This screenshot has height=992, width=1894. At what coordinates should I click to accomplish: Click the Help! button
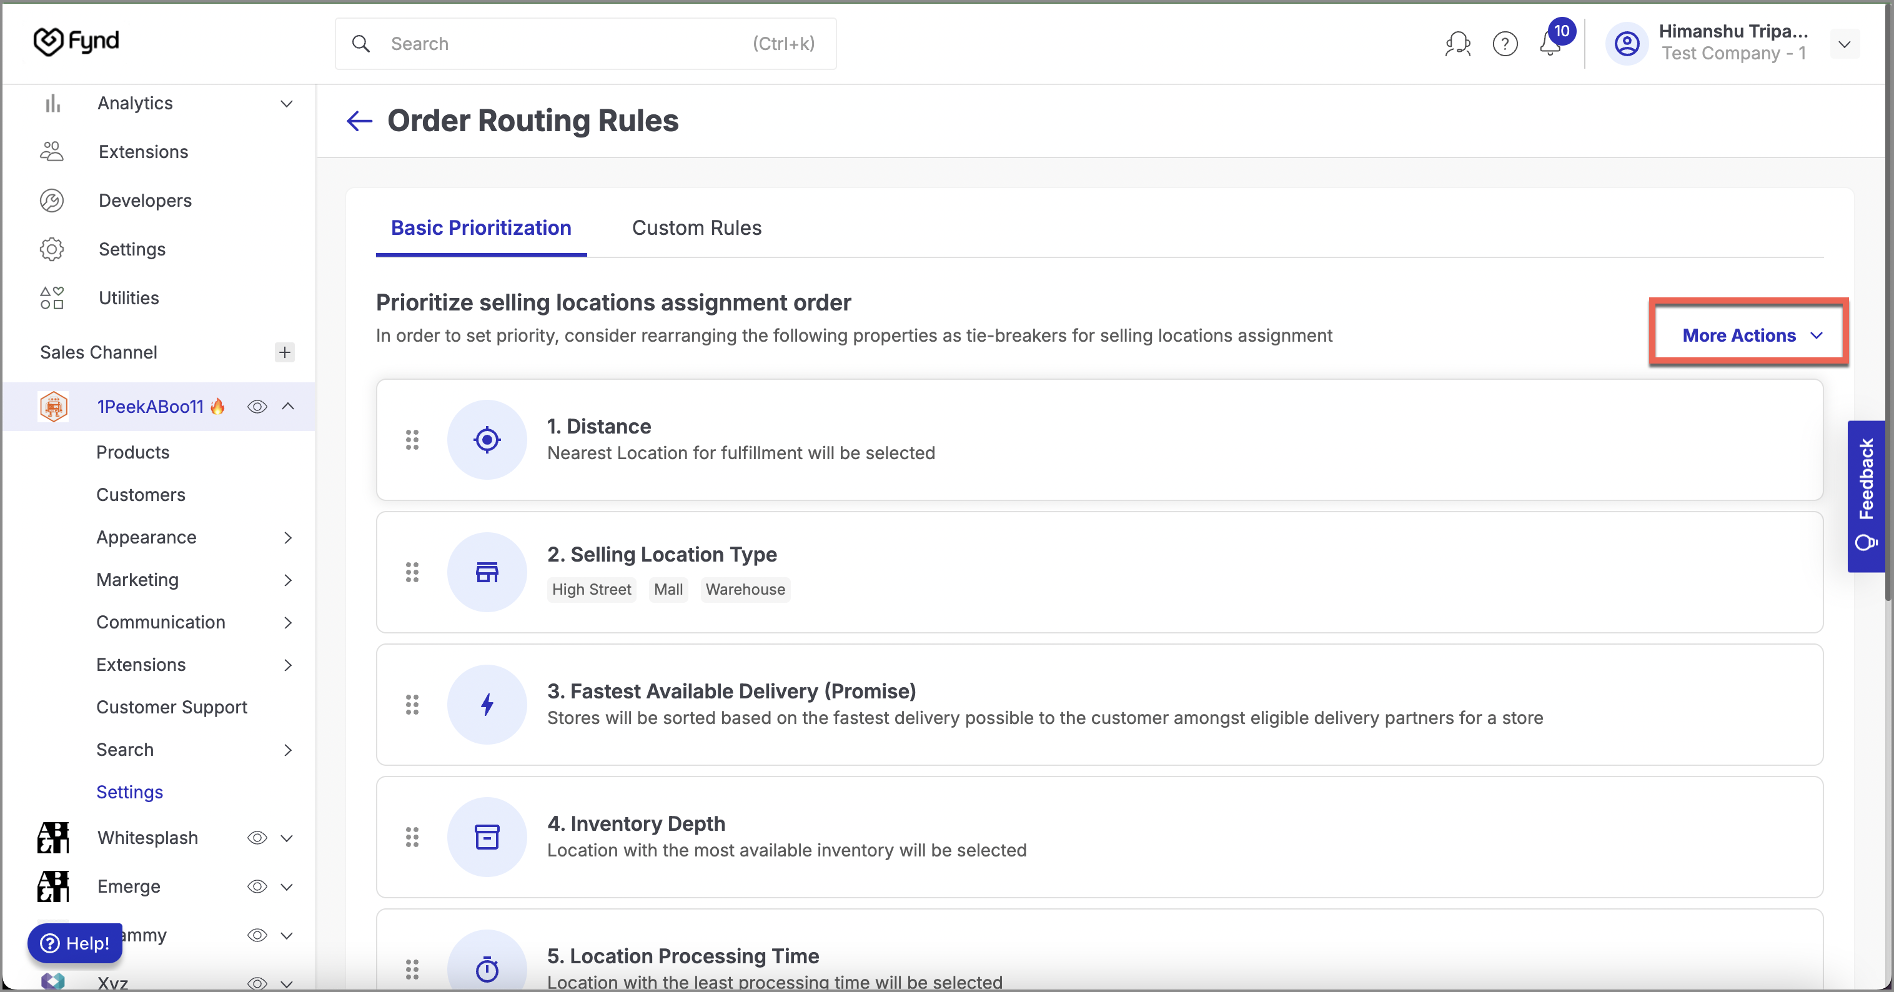(75, 943)
